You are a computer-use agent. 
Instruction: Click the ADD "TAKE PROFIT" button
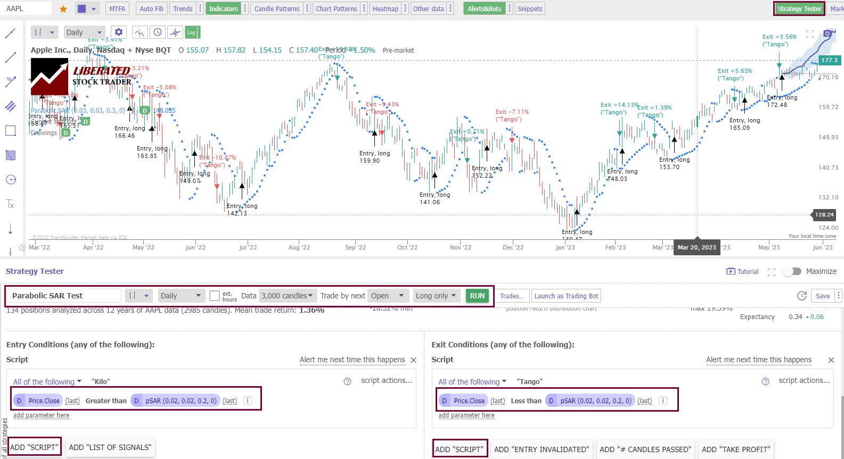[x=736, y=449]
